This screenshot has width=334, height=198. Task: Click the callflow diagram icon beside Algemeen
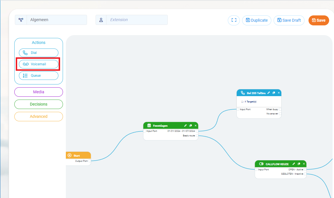[x=21, y=20]
